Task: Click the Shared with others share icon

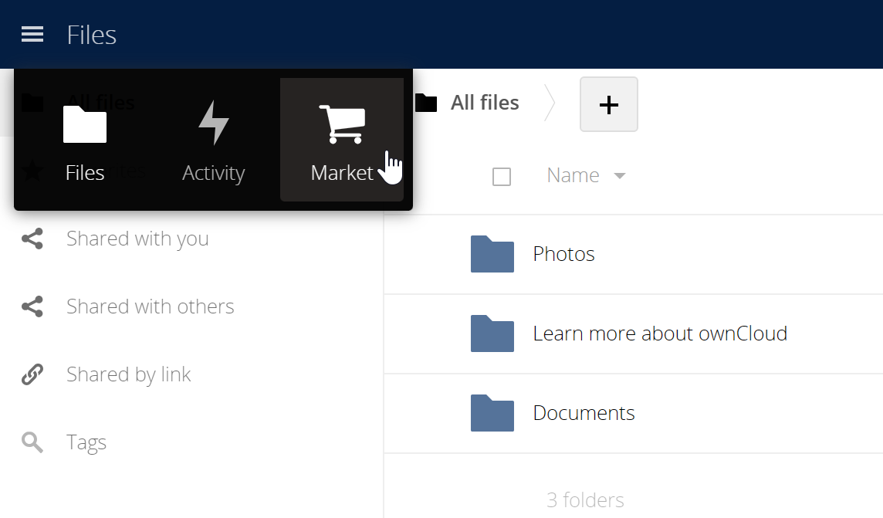Action: coord(32,306)
